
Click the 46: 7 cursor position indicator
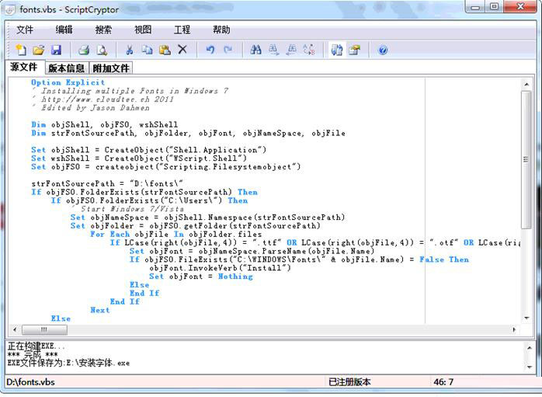[x=443, y=381]
